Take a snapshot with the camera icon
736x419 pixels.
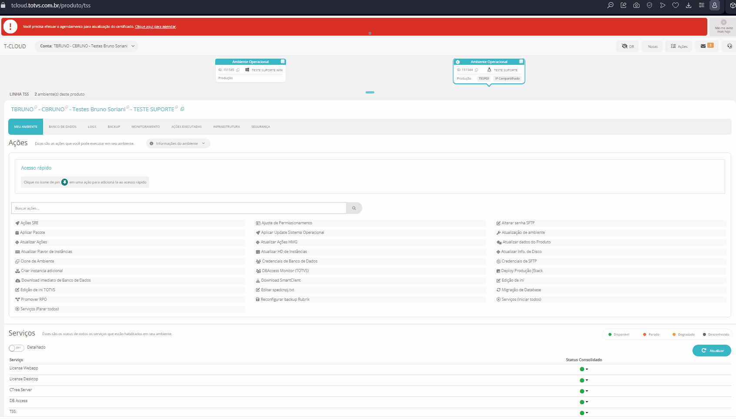coord(636,5)
